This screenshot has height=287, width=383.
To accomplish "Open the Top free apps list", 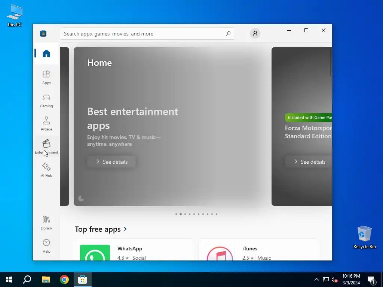I will pos(98,229).
